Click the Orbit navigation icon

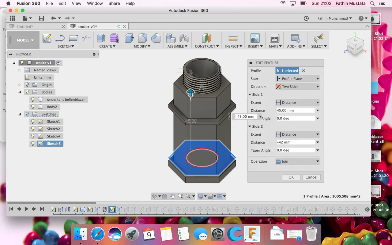click(x=154, y=196)
